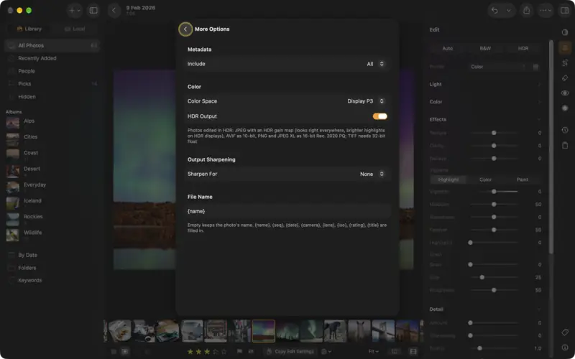This screenshot has height=359, width=575.
Task: Open the Profile Color dropdown
Action: pyautogui.click(x=499, y=67)
